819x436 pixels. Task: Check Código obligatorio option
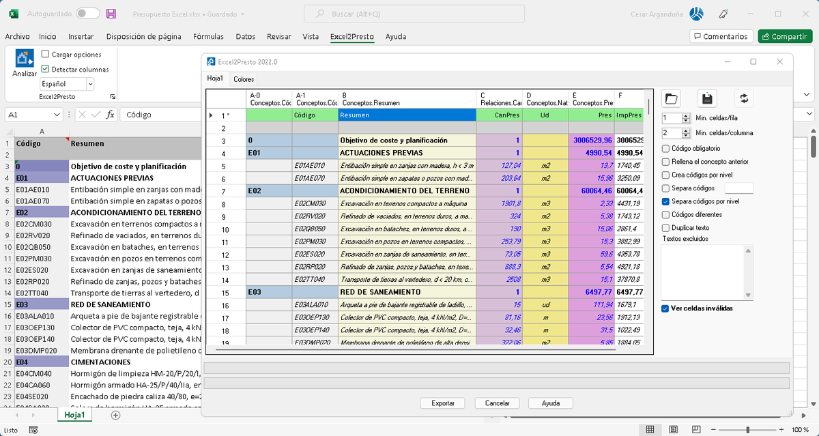(x=665, y=148)
